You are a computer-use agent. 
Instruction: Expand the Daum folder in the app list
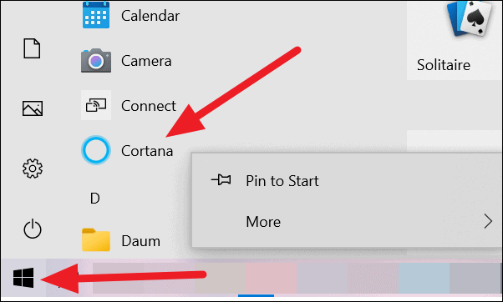point(121,240)
